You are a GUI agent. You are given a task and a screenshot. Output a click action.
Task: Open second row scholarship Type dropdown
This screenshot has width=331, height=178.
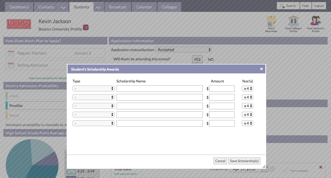[x=93, y=97]
